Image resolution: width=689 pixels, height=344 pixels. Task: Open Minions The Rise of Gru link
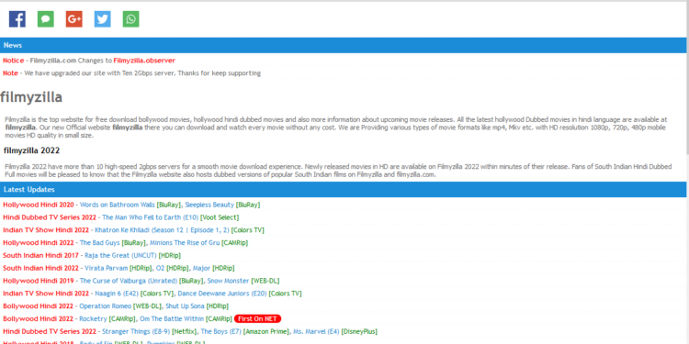[x=185, y=243]
